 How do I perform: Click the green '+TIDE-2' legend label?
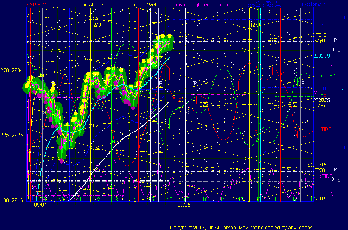tap(328, 76)
